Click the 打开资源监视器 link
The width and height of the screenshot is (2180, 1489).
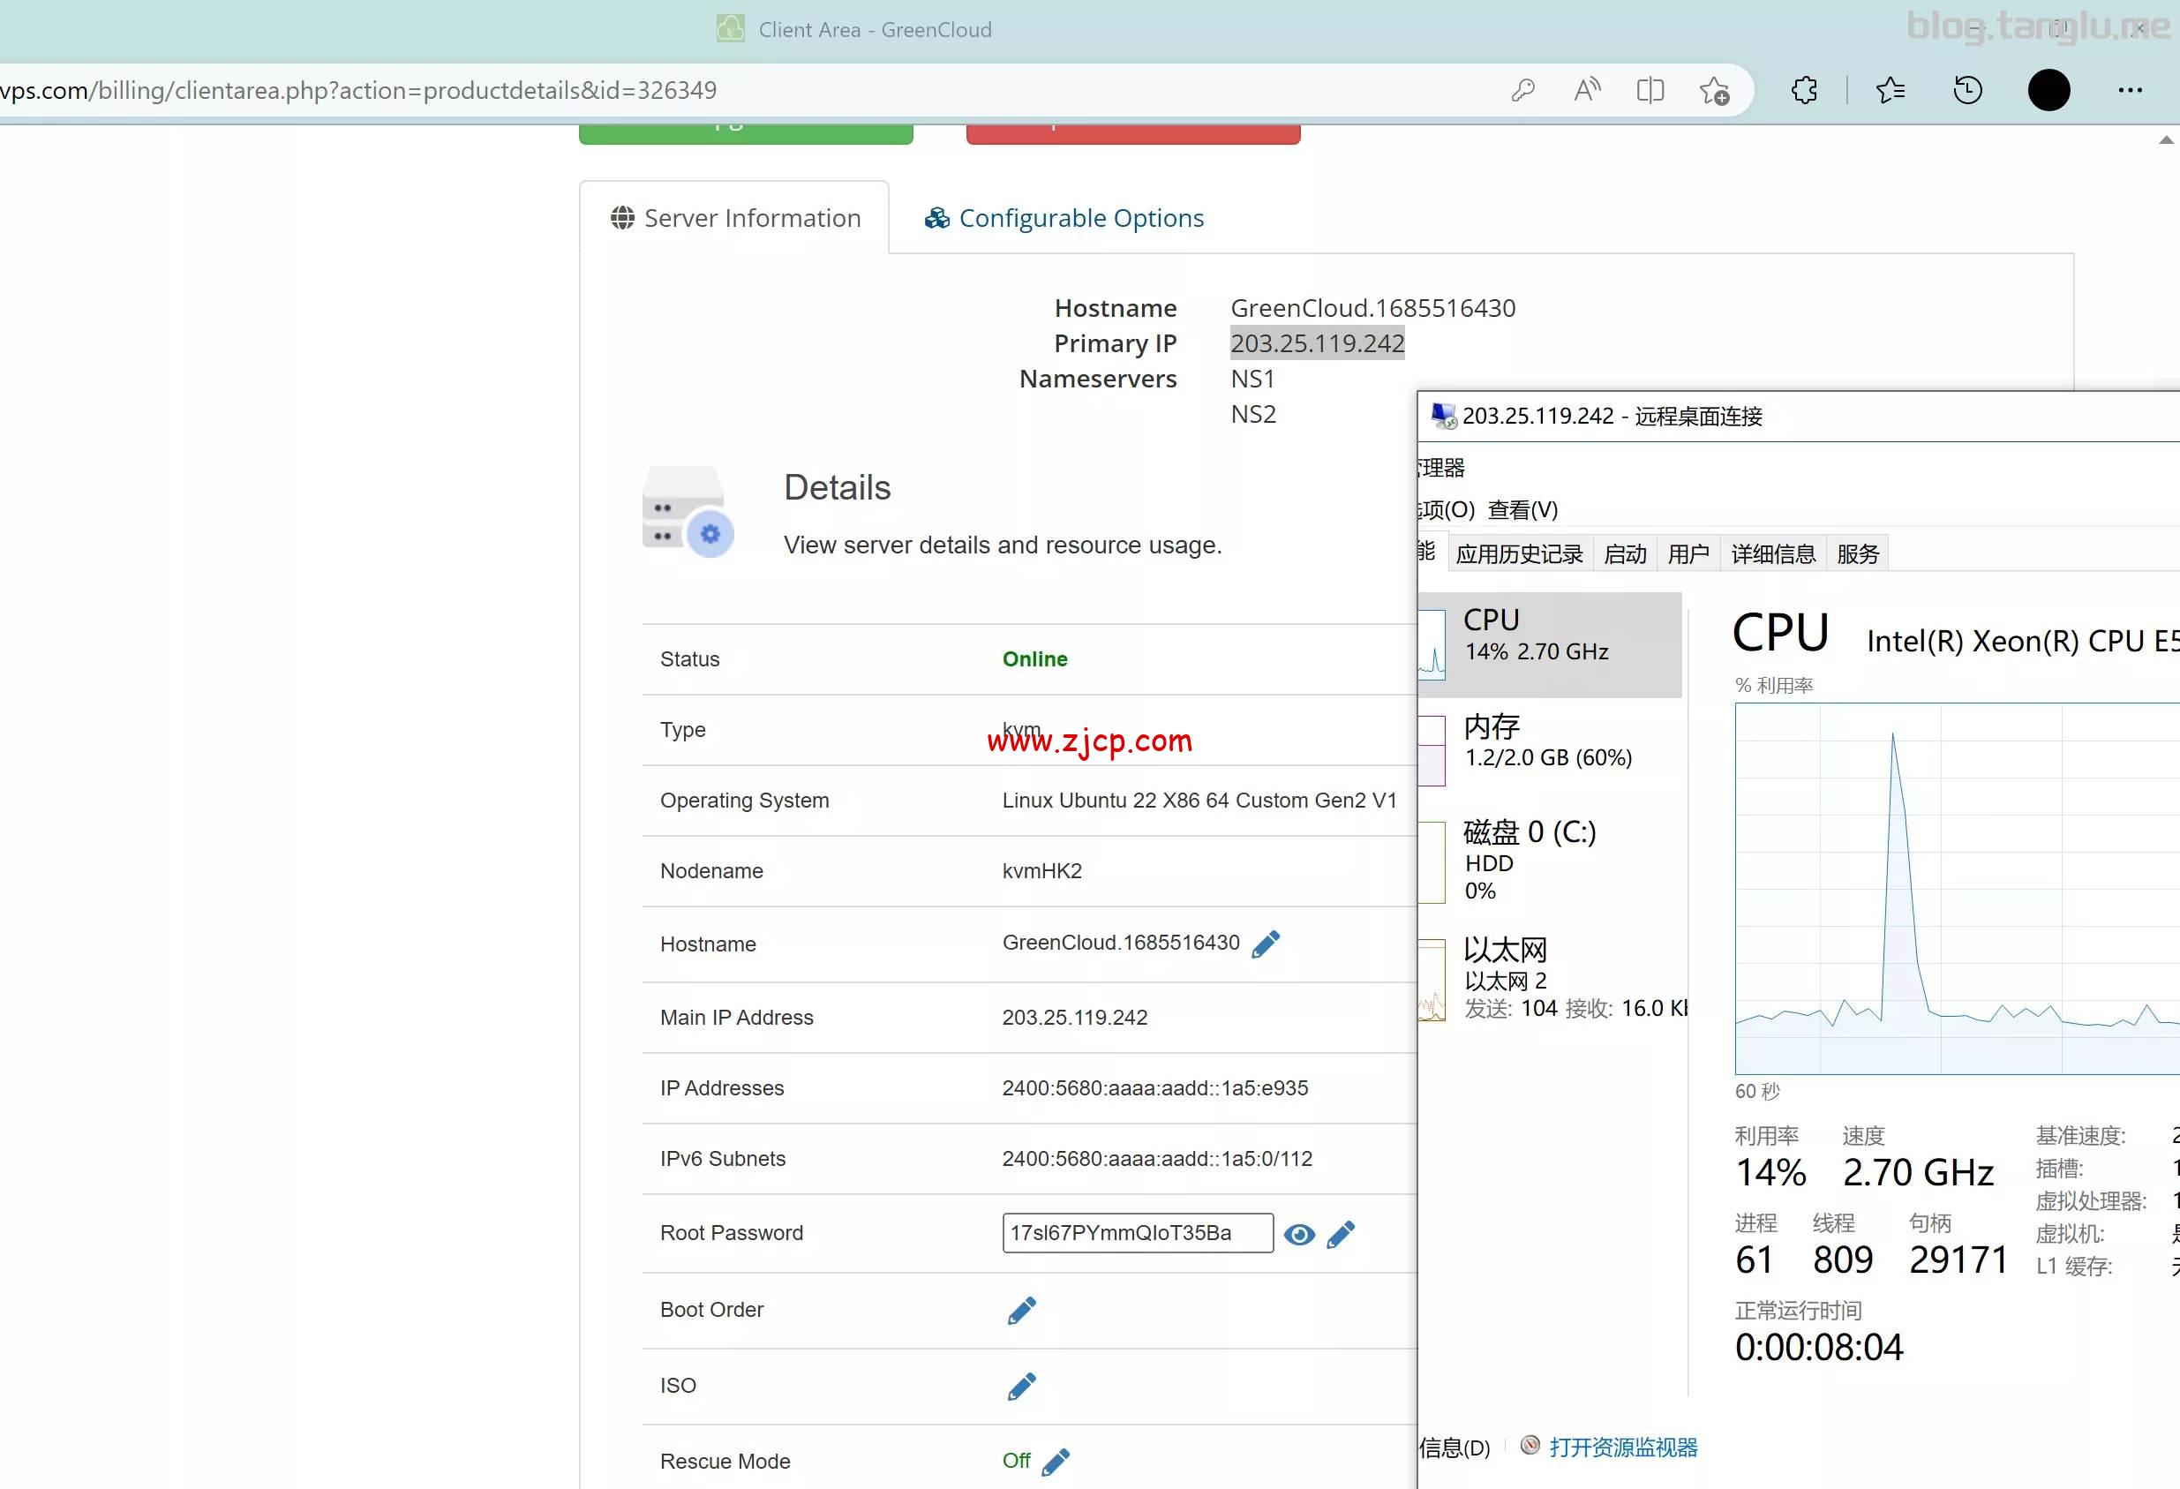pyautogui.click(x=1622, y=1447)
